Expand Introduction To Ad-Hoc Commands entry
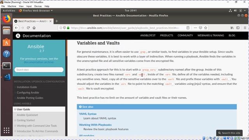249x140 pixels. pyautogui.click(x=15, y=131)
